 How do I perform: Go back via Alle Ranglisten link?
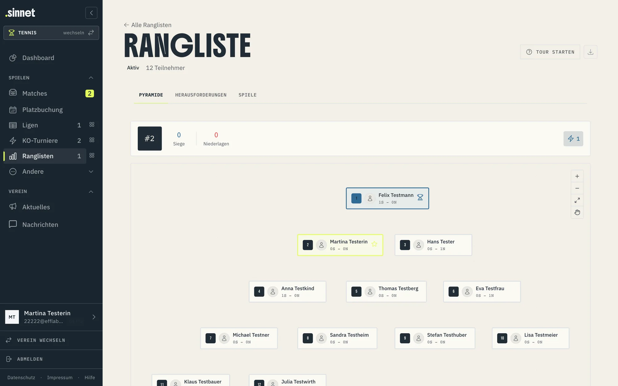(148, 25)
